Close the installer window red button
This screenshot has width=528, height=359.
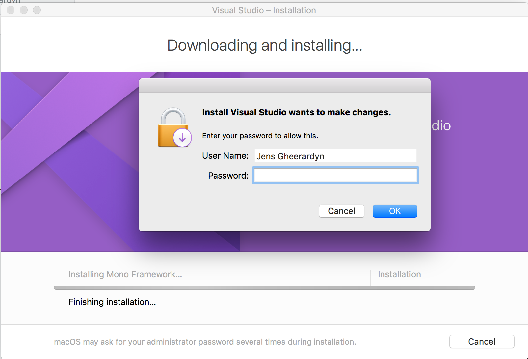[11, 10]
